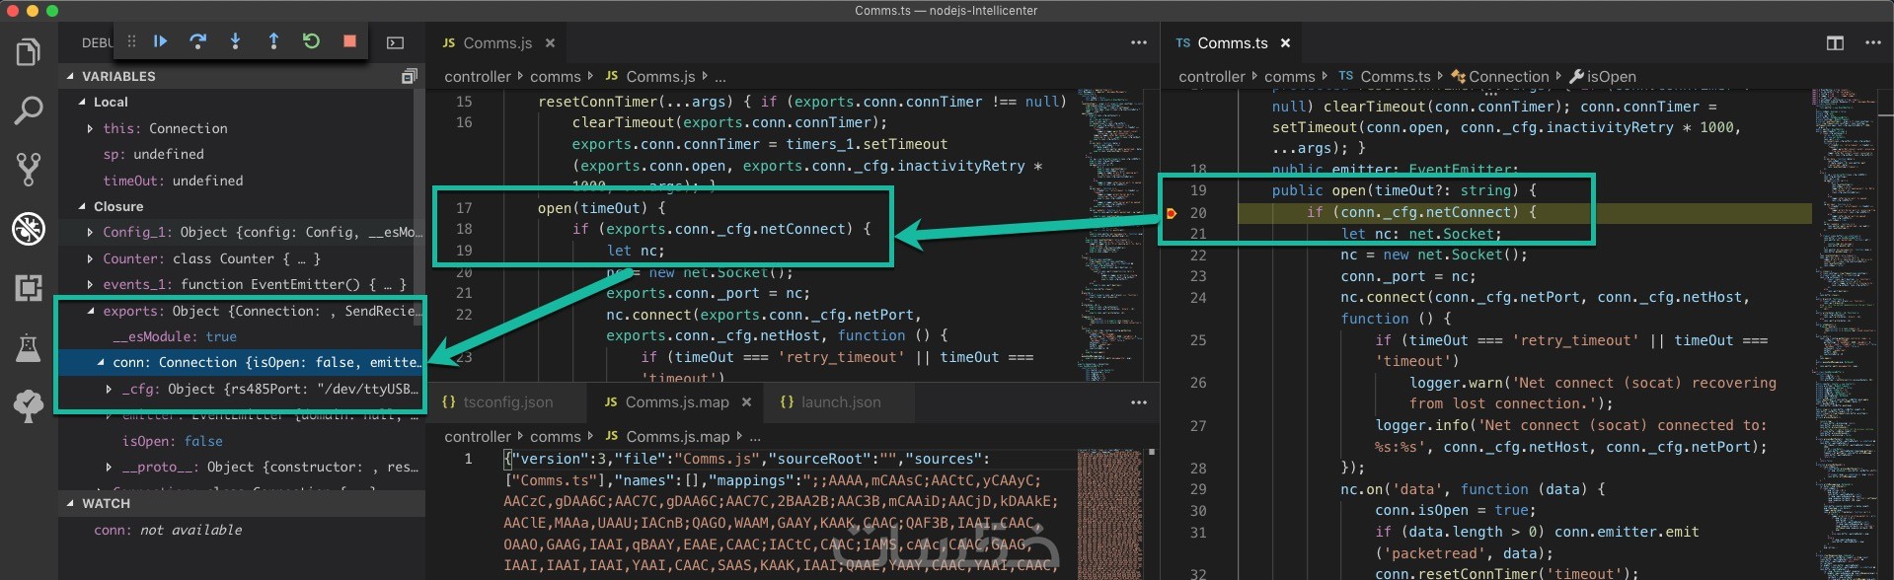Click line number 22 in Comms.ts gutter
This screenshot has width=1894, height=580.
1197,254
